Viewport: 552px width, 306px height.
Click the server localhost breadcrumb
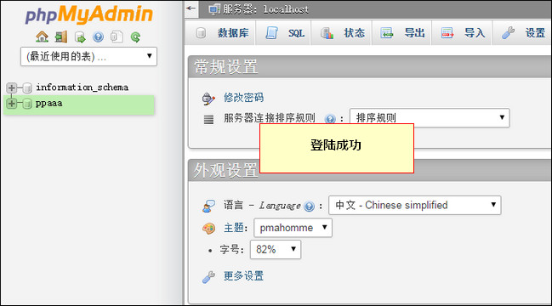pos(265,9)
